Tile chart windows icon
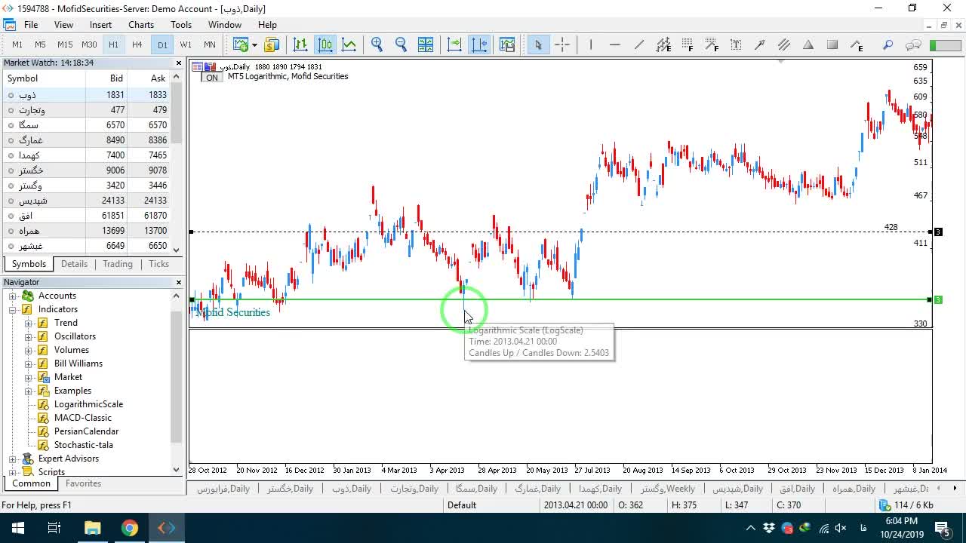 pyautogui.click(x=426, y=44)
